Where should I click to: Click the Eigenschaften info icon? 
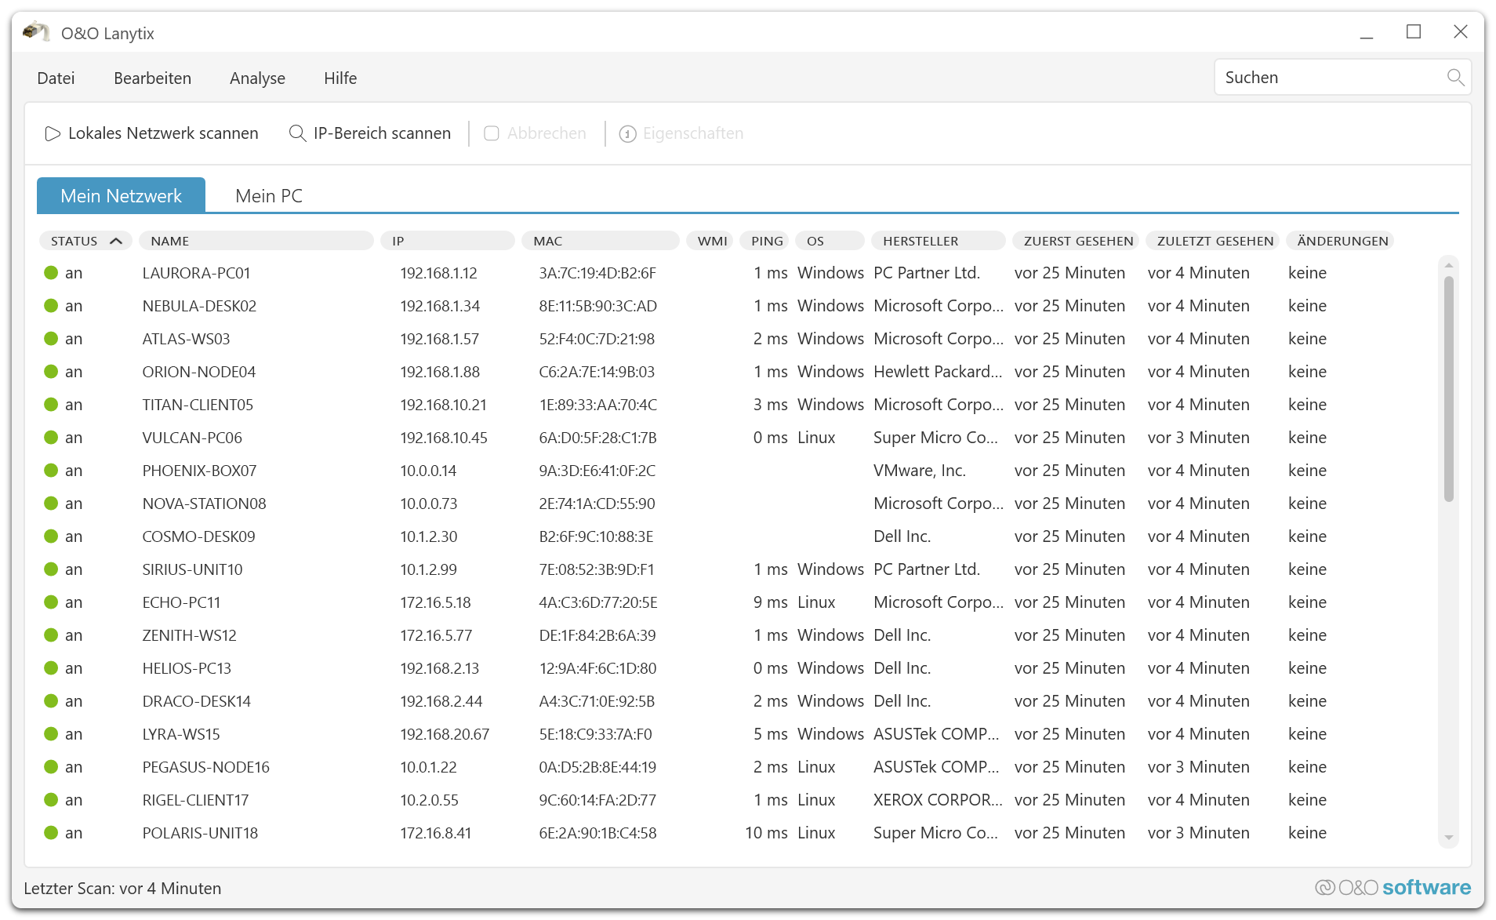pos(627,134)
